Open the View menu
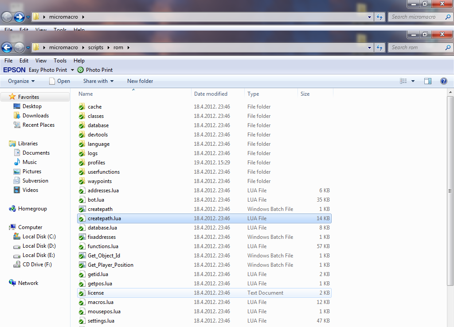The width and height of the screenshot is (454, 327). click(41, 61)
